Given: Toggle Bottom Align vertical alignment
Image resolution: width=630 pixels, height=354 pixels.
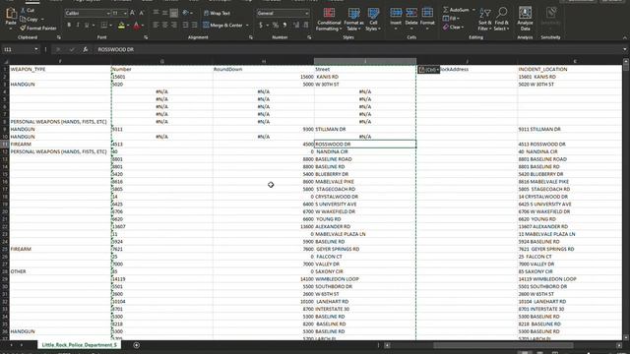Looking at the screenshot, I should [173, 13].
